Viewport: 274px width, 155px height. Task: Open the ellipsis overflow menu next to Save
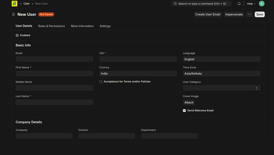point(249,14)
